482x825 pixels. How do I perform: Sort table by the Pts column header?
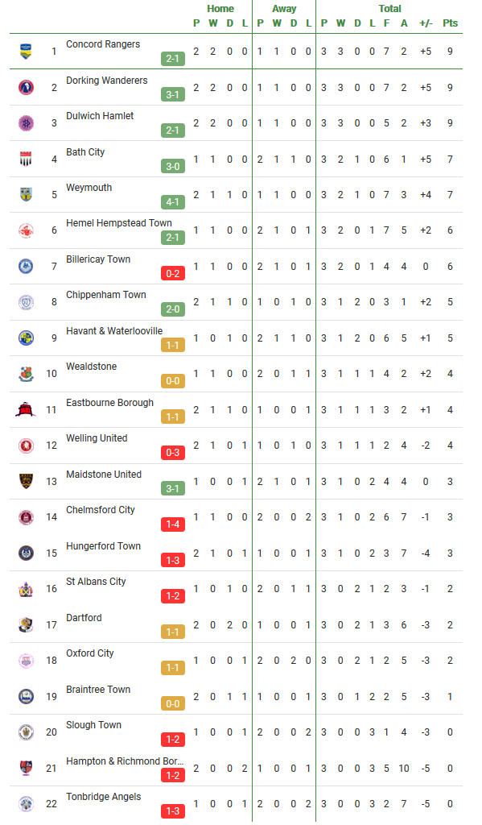click(x=450, y=23)
